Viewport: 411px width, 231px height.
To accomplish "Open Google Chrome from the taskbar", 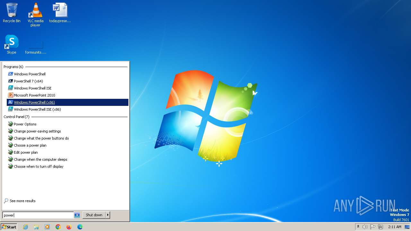I will click(58, 227).
